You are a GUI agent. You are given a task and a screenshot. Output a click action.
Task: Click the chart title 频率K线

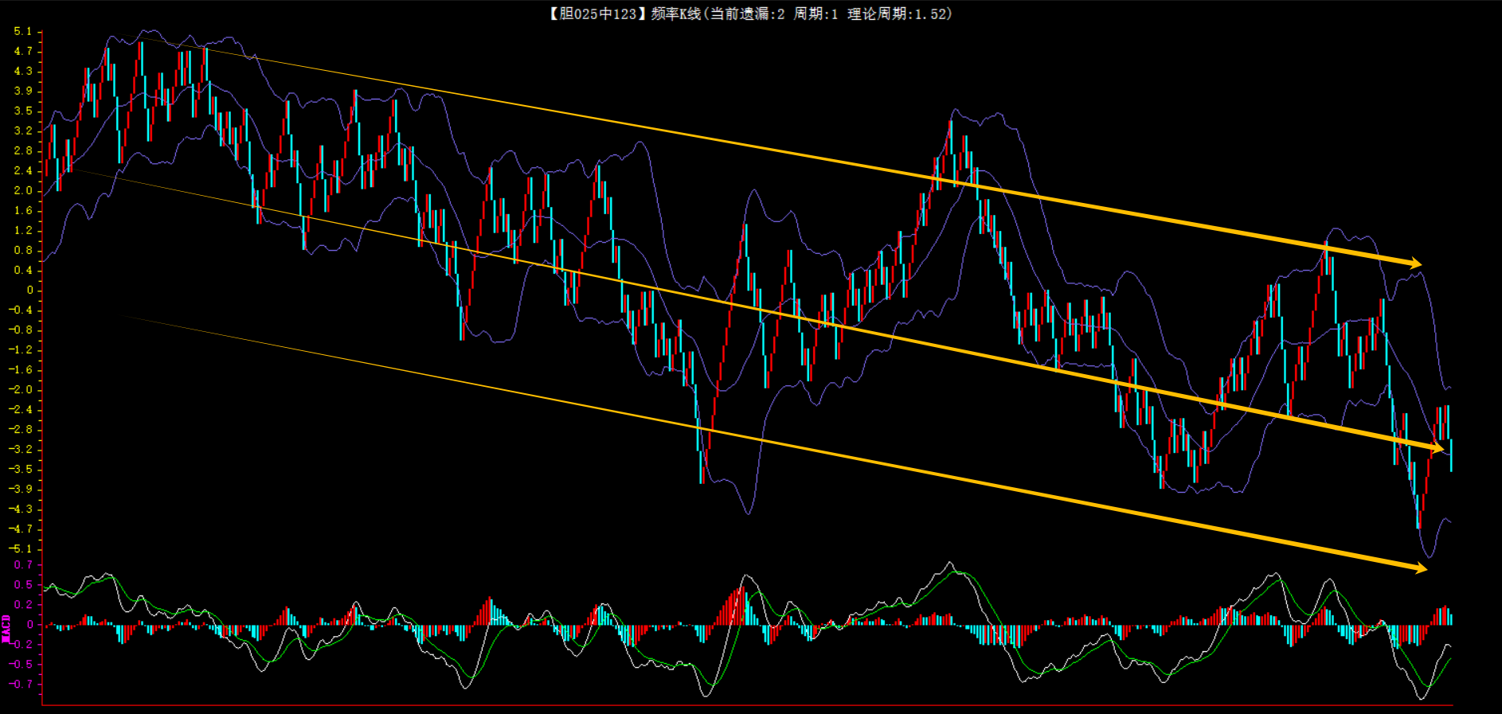coord(675,14)
